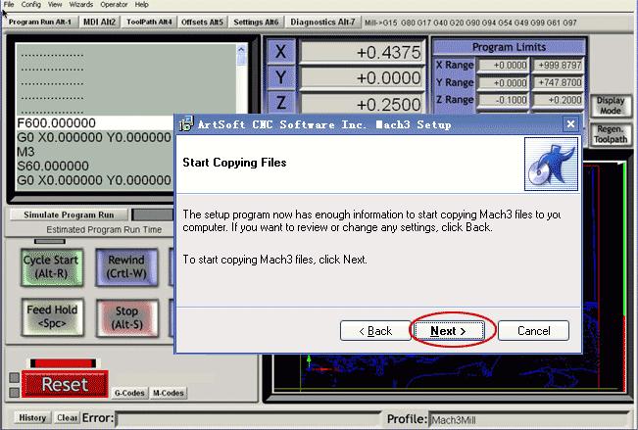Click the Feed Hold button

pyautogui.click(x=52, y=316)
